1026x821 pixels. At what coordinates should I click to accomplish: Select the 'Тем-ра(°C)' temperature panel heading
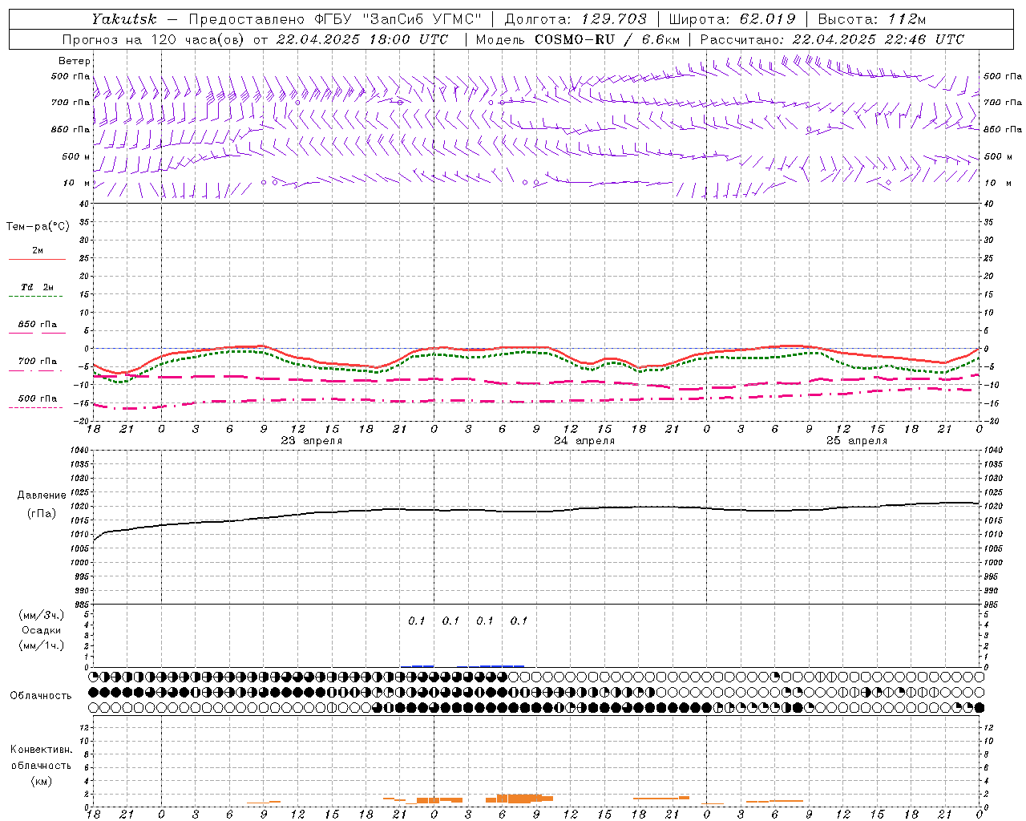[38, 227]
